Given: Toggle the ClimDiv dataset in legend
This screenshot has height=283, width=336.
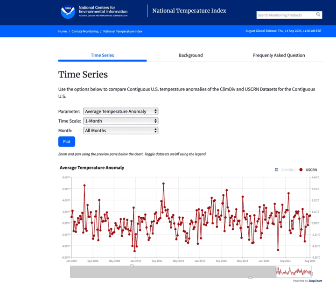Looking at the screenshot, I should [x=285, y=170].
